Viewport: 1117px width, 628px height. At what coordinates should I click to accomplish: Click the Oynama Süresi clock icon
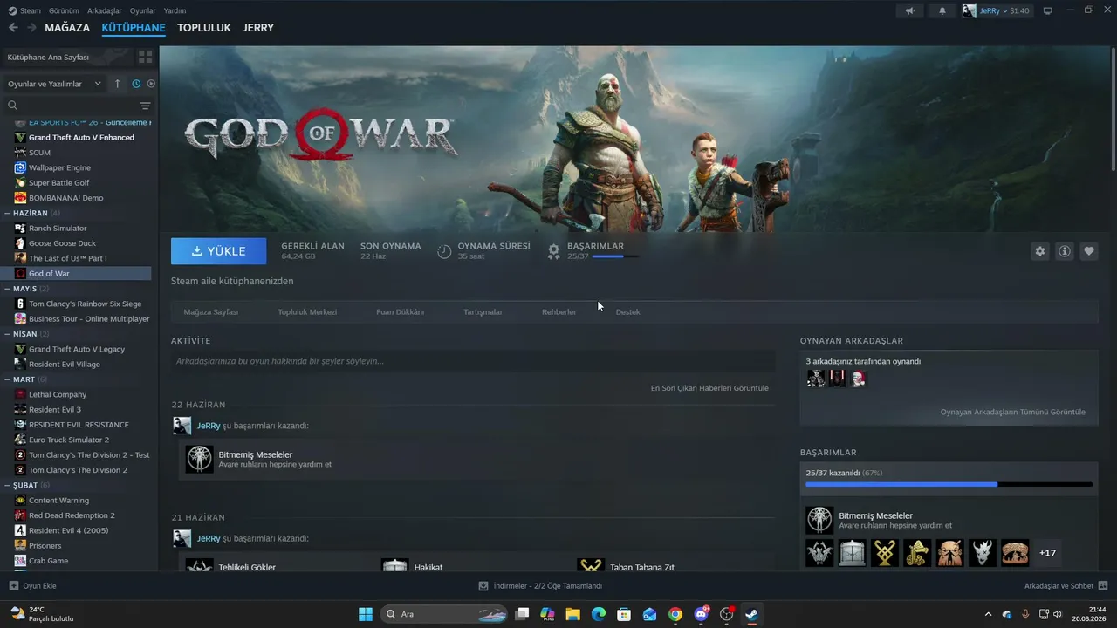tap(444, 251)
